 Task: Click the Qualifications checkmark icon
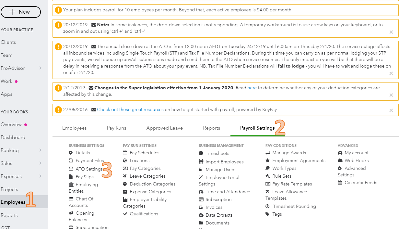pos(125,214)
